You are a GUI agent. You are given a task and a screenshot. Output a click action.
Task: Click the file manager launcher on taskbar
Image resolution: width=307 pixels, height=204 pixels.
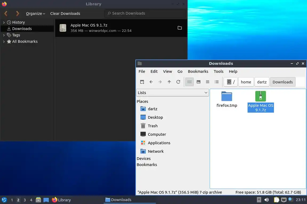click(38, 200)
